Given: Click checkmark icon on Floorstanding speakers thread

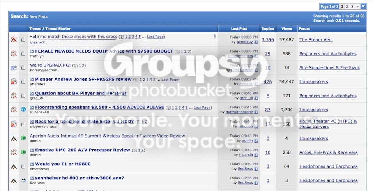Looking at the screenshot, I should click(x=32, y=107).
